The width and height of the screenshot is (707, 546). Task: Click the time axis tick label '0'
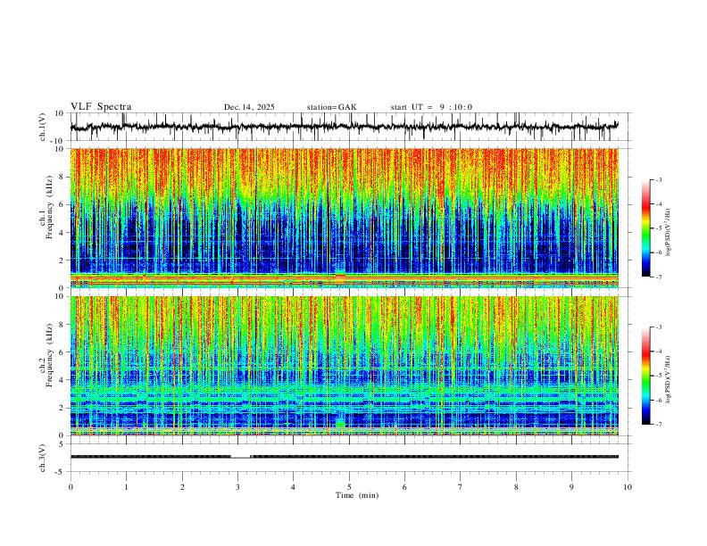click(71, 487)
